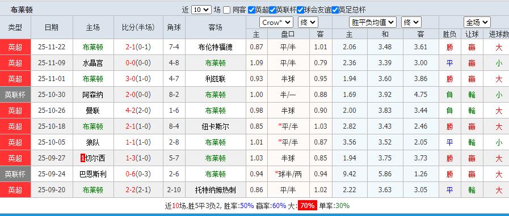Open the 全场 dropdown
Screen dimensions: 509x216
(x=477, y=22)
